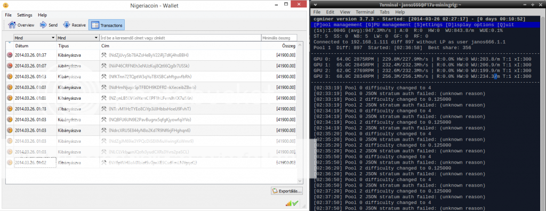Open Tabs menu in Terminal window
Viewport: 546px width, 211px height.
pos(385,12)
